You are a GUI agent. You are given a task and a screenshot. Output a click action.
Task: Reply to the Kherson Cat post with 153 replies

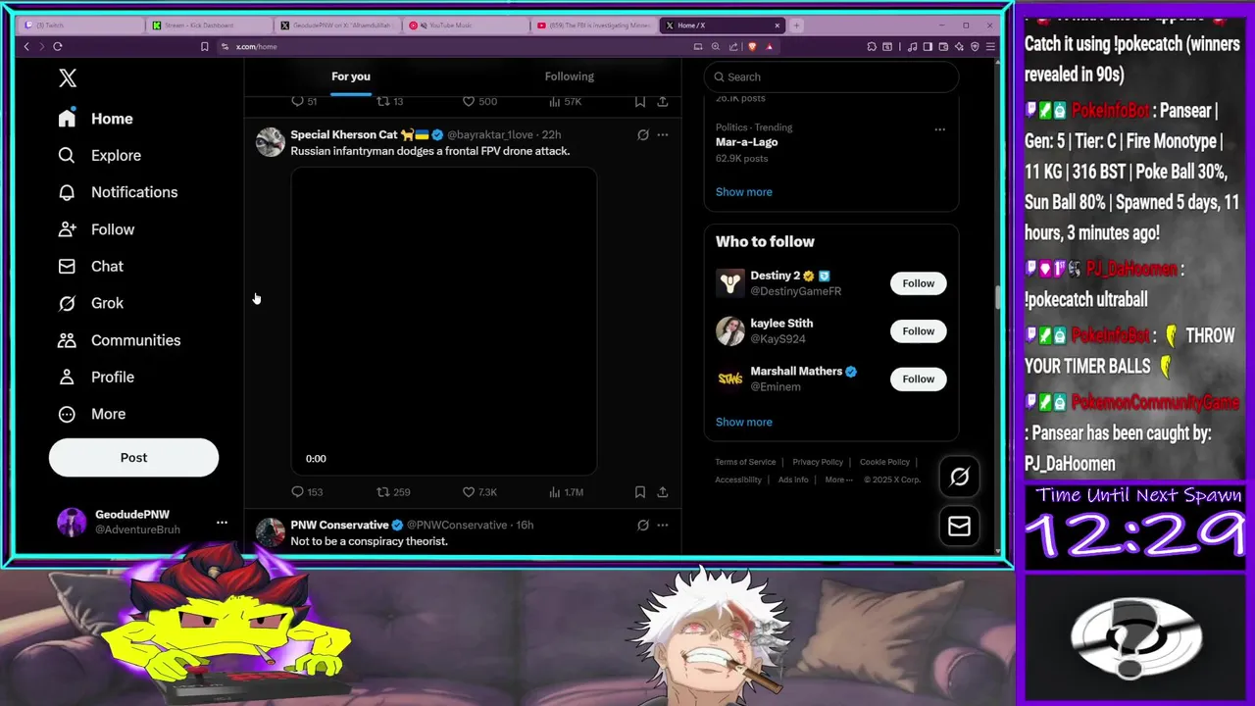(x=307, y=492)
